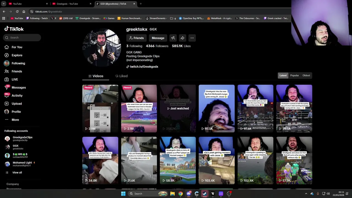Sort videos by Latest
The height and width of the screenshot is (198, 352).
pyautogui.click(x=283, y=75)
